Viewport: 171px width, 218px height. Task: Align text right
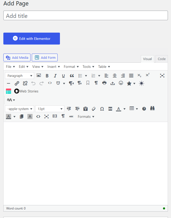point(123,76)
